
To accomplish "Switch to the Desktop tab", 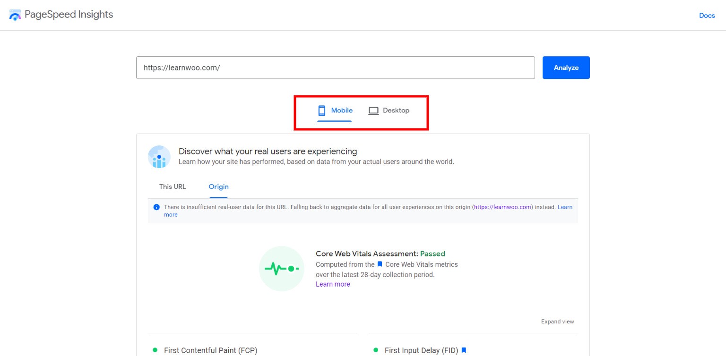I will tap(389, 110).
